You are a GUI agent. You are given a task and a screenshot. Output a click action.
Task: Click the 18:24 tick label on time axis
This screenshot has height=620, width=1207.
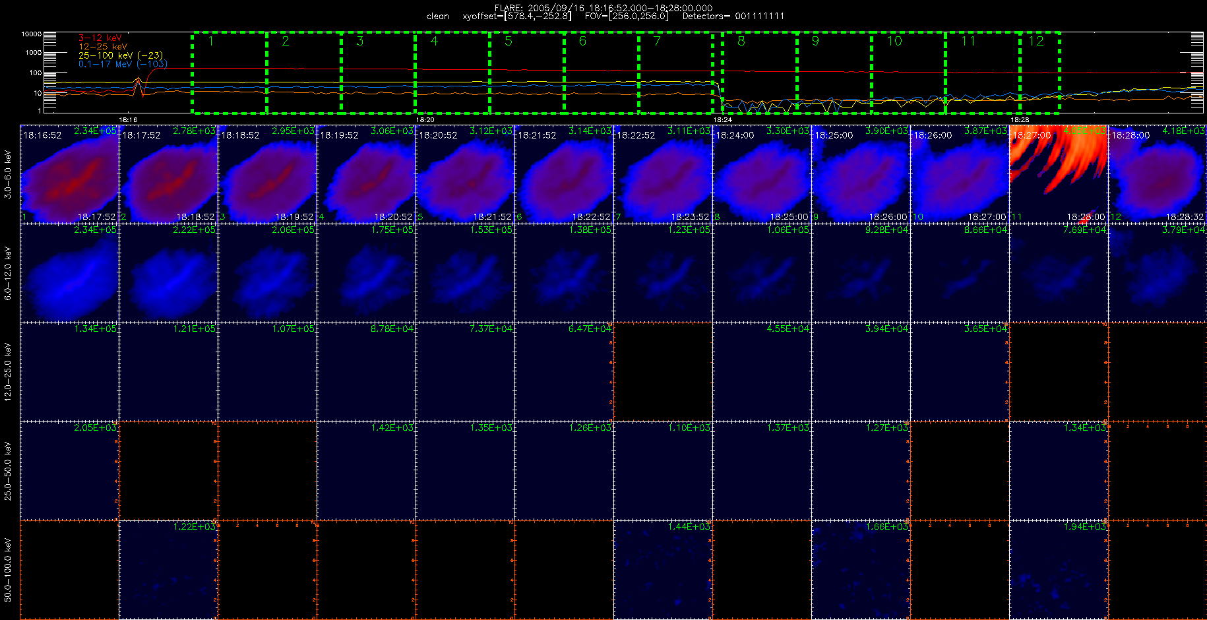[x=723, y=119]
